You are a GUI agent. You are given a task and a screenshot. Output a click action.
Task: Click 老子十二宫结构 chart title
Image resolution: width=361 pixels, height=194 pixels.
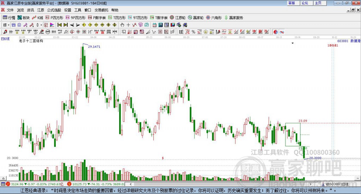(31, 41)
